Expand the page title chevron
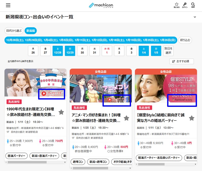This screenshot has width=202, height=171. [195, 17]
